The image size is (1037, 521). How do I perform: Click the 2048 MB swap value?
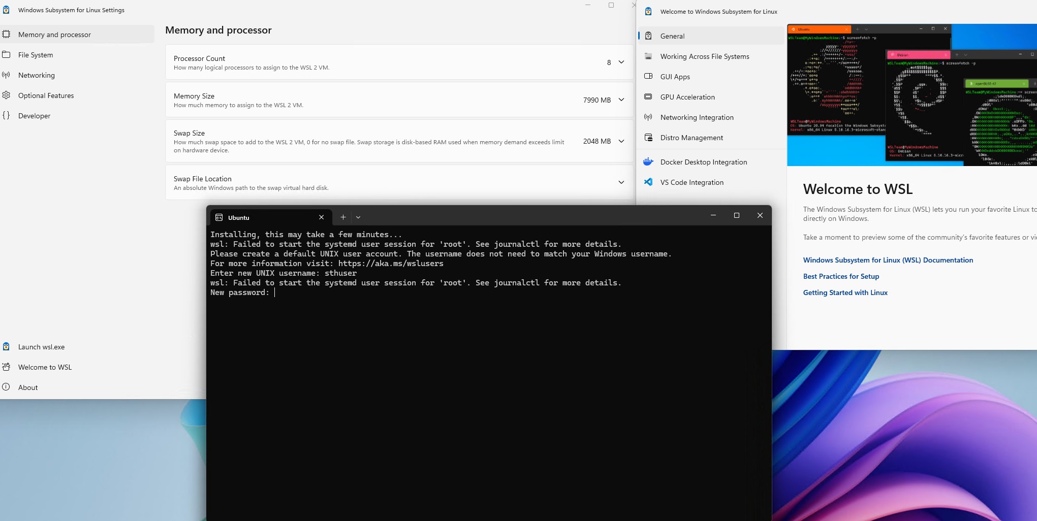click(597, 141)
